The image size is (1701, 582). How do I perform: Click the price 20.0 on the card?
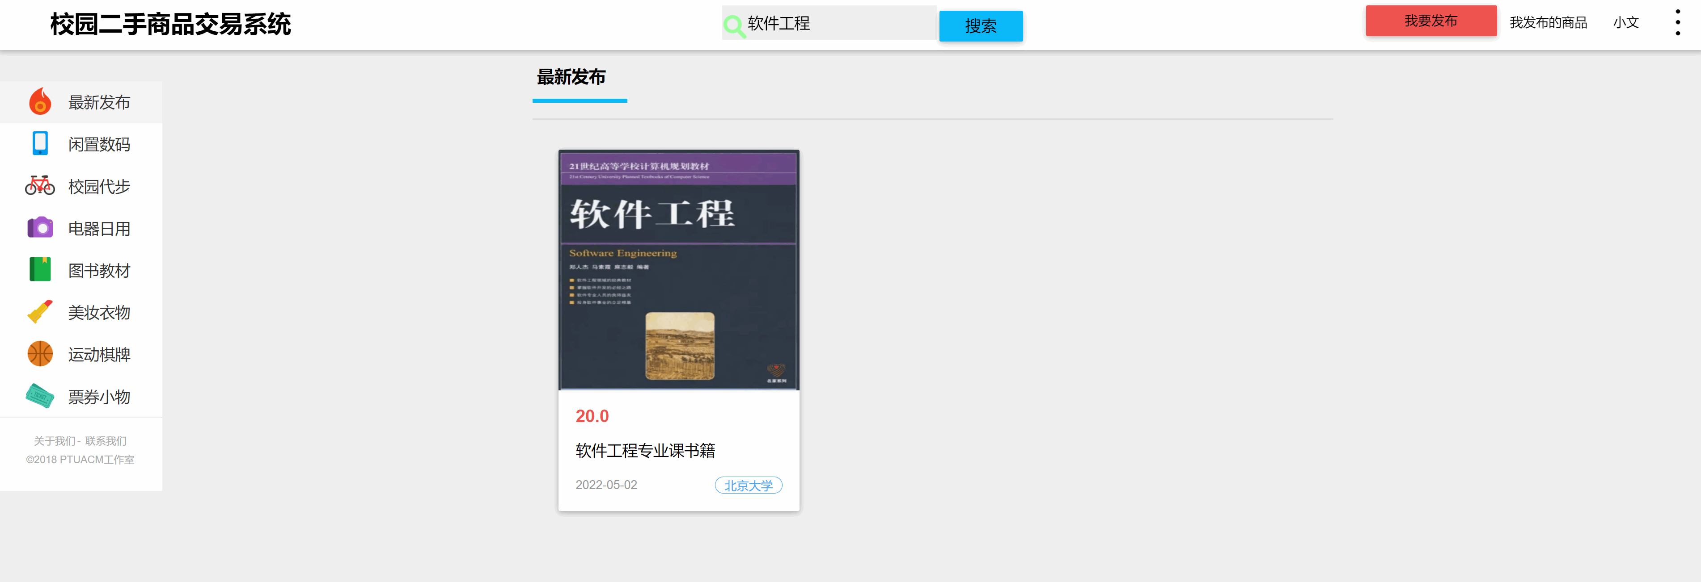pos(592,416)
